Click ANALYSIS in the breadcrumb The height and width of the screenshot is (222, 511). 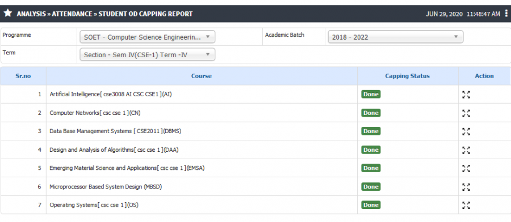coord(31,14)
